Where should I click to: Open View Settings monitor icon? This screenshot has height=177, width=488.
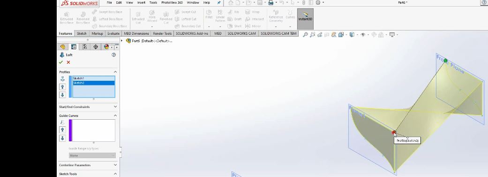pos(392,35)
